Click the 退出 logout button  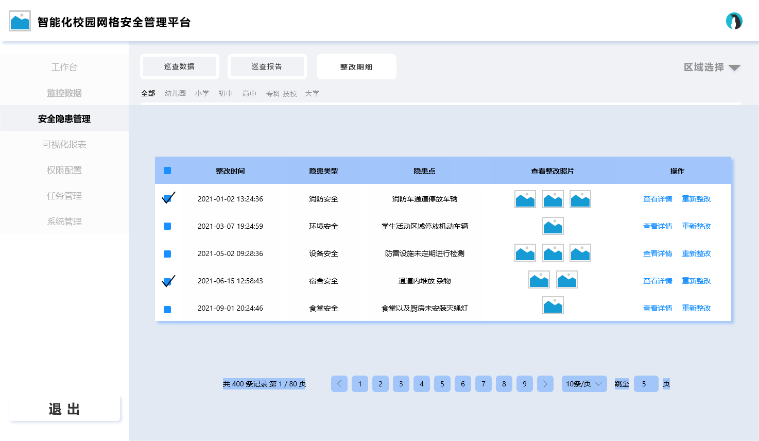[64, 409]
